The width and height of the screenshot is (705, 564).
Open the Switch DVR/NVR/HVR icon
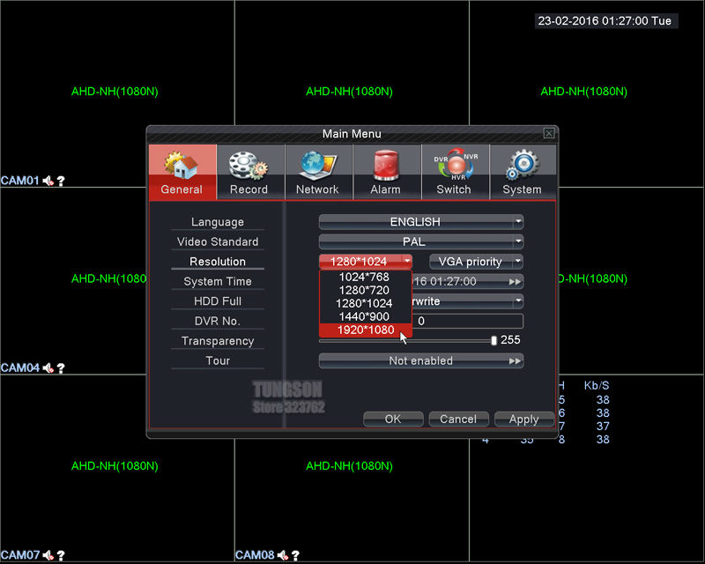tap(454, 166)
